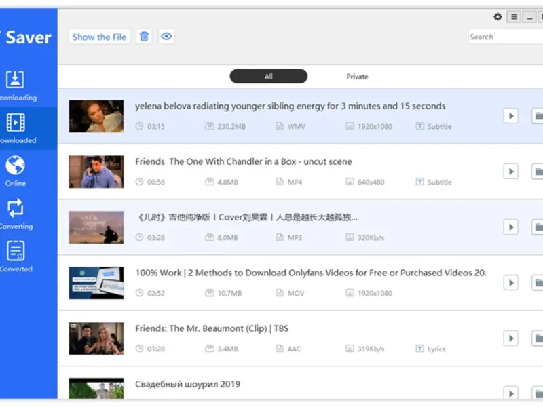Click the 03:28 duration value
The height and width of the screenshot is (407, 543).
[x=156, y=238]
